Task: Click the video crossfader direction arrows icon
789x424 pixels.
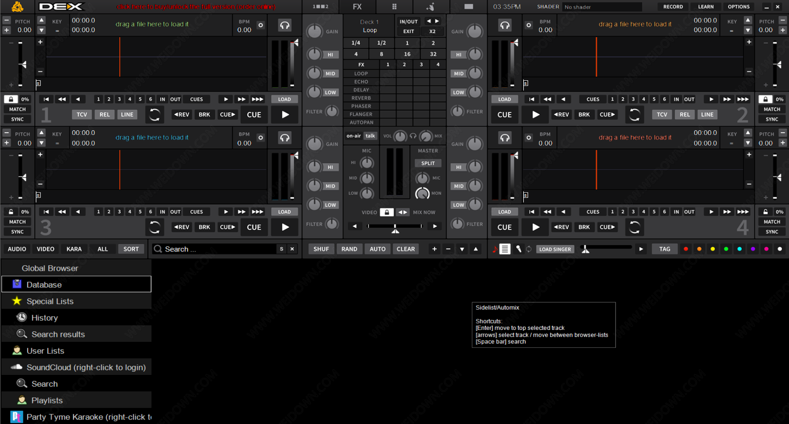Action: pyautogui.click(x=403, y=212)
